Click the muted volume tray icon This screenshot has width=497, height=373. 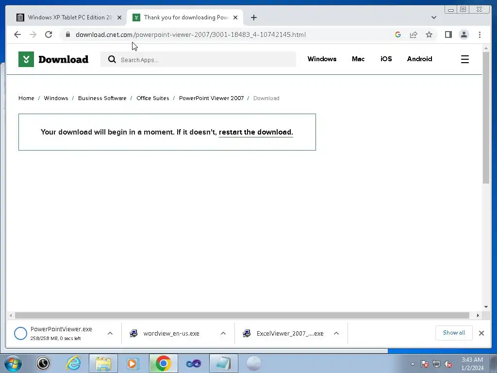tap(448, 364)
